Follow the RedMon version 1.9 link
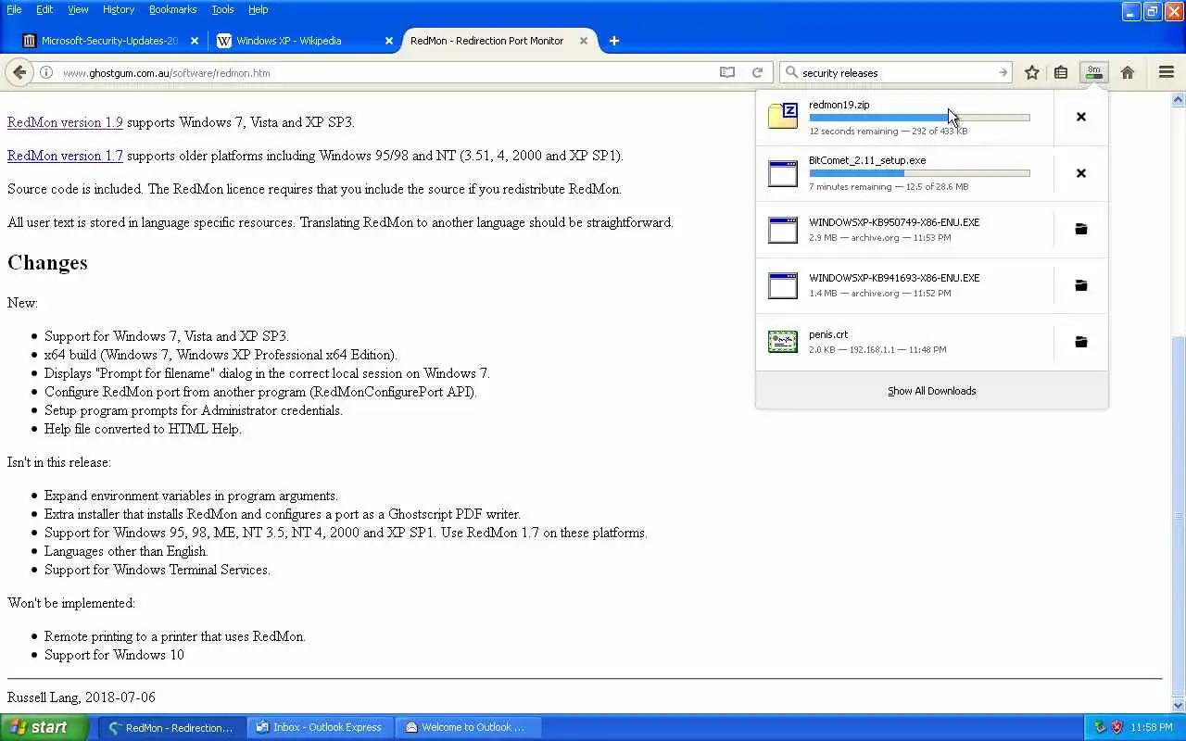Screen dimensions: 1186x741 65,122
